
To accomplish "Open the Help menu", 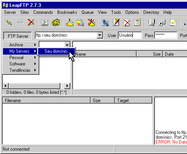I will pos(168,12).
